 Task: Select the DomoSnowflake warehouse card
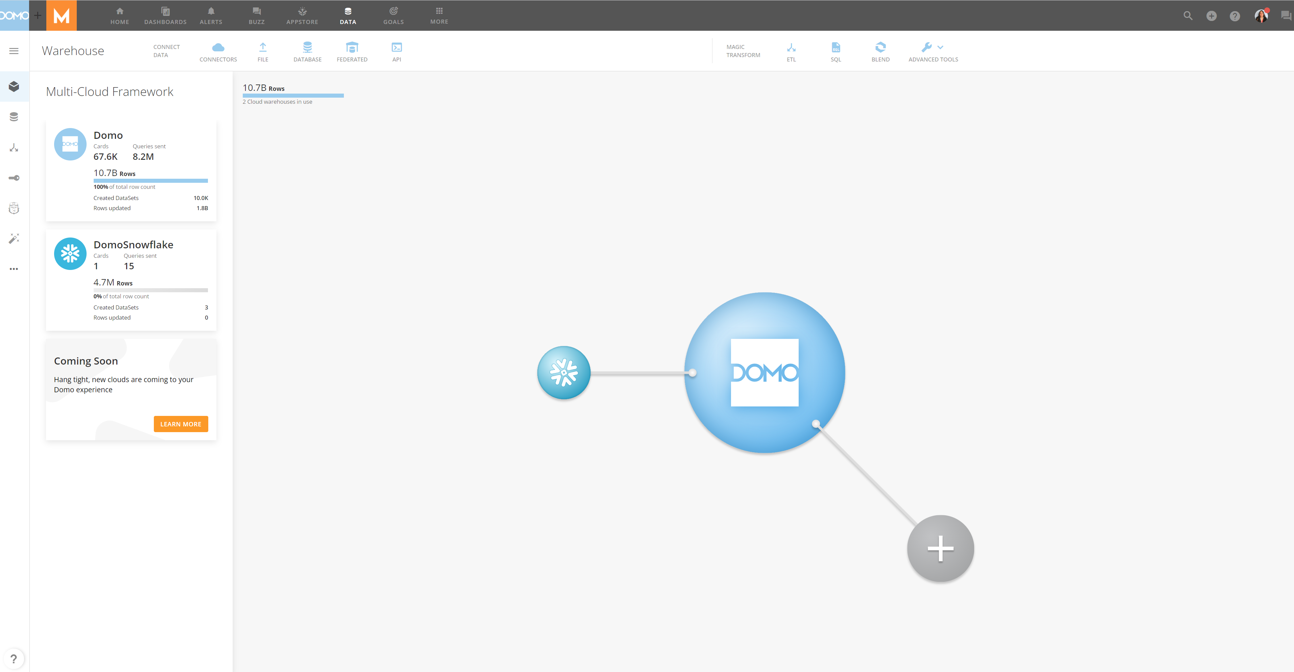coord(131,280)
